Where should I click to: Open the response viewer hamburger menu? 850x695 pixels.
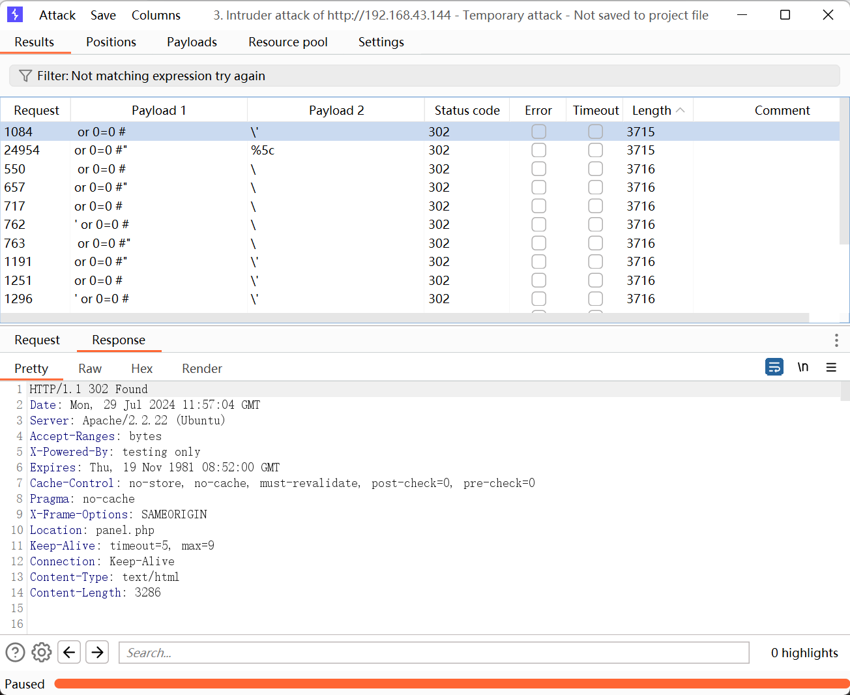click(831, 367)
